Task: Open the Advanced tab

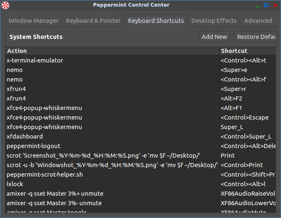Action: (258, 21)
